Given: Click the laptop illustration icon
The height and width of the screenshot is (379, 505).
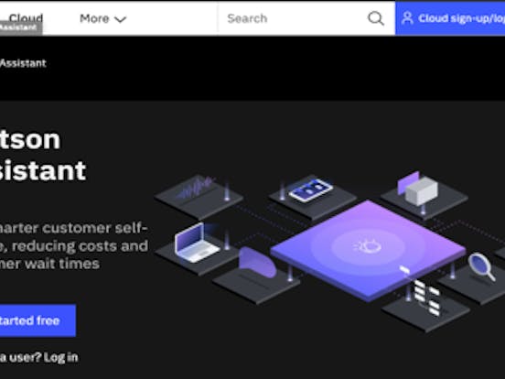Looking at the screenshot, I should tap(196, 243).
